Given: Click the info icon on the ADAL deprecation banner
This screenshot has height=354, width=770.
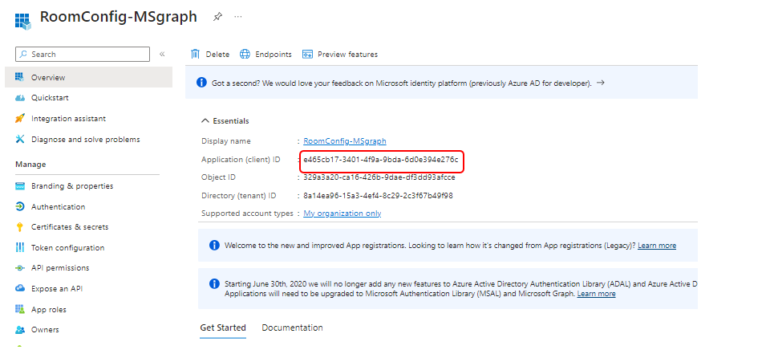Looking at the screenshot, I should click(214, 283).
